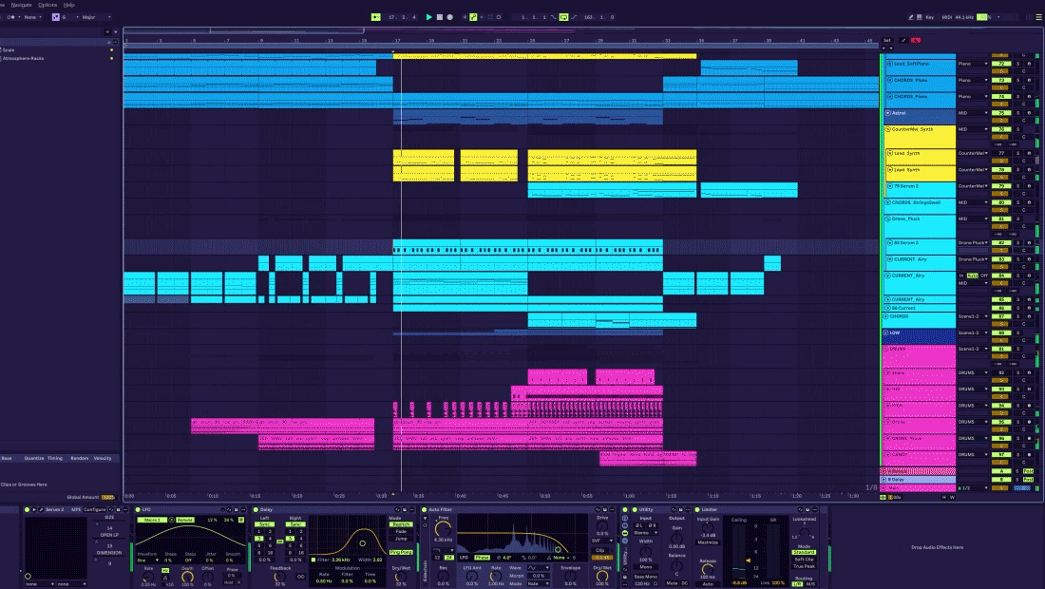Open the Utility Stereo channel mode dropdown
This screenshot has width=1045, height=589.
pos(645,532)
